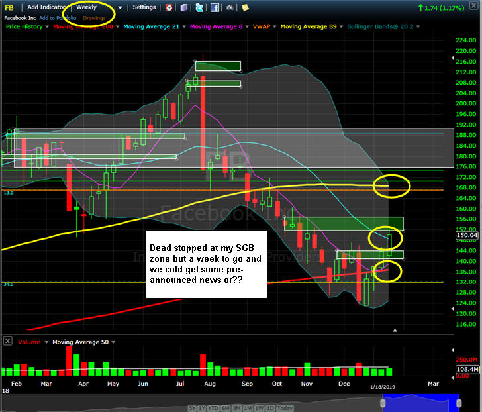This screenshot has width=482, height=412.
Task: Expand Moving Average 89 options arrow
Action: pos(341,26)
